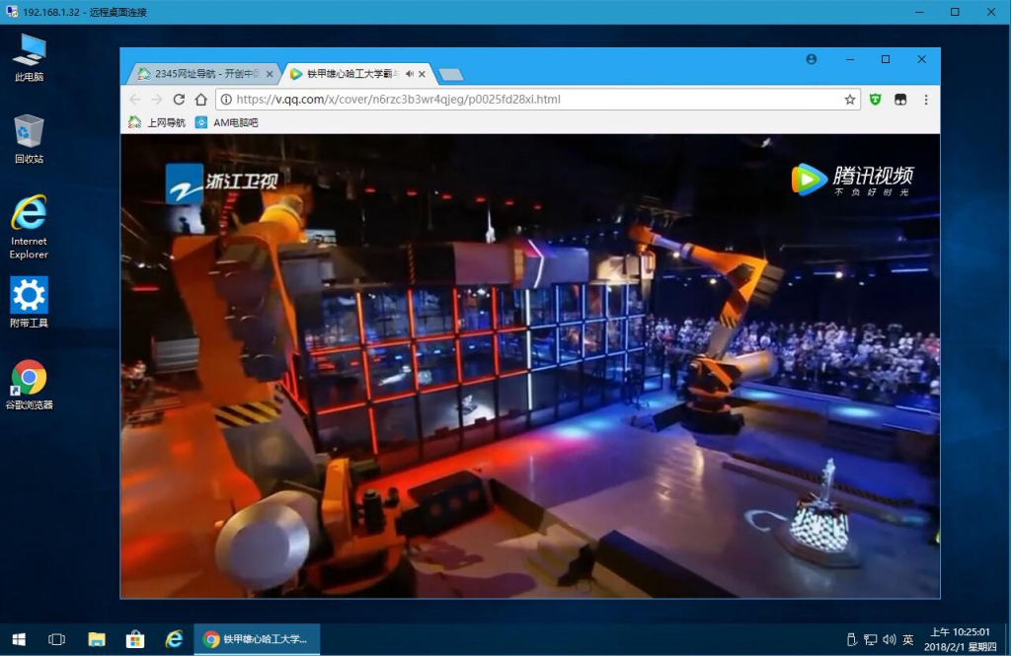Click the video player area
The width and height of the screenshot is (1011, 656).
point(530,366)
